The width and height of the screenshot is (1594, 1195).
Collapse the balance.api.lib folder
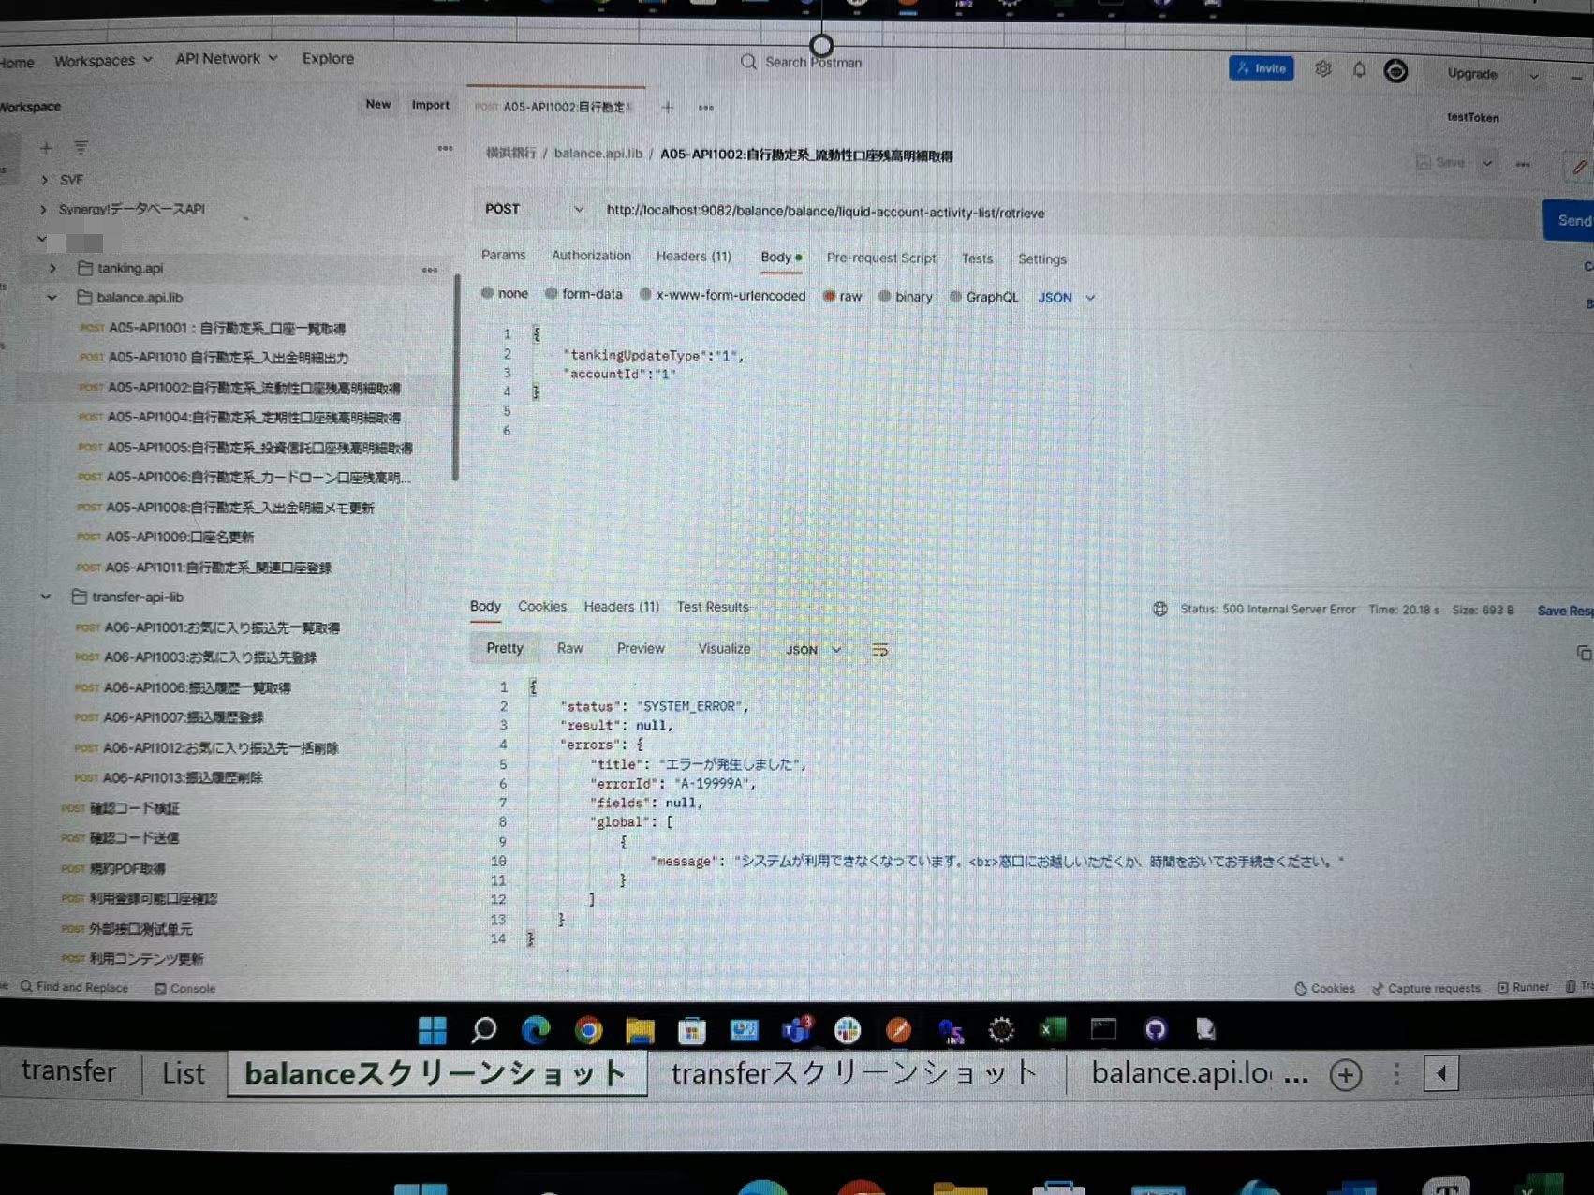click(x=52, y=298)
